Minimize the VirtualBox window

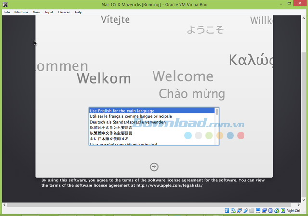[x=281, y=4]
